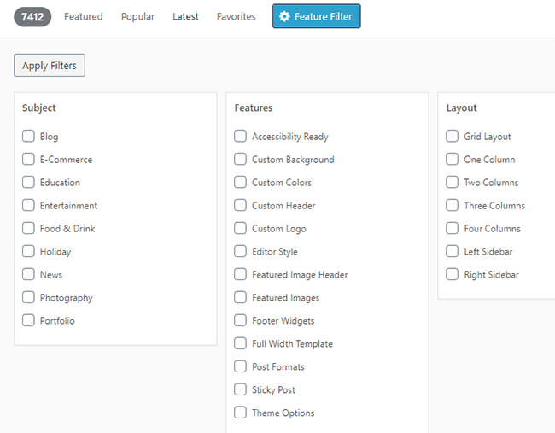Switch to the Popular tab
Image resolution: width=555 pixels, height=433 pixels.
[x=137, y=16]
